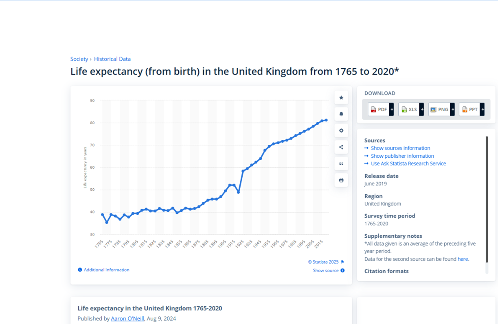Click the flag icon beside Statista 2025
Viewport: 498px width, 324px height.
(x=342, y=262)
